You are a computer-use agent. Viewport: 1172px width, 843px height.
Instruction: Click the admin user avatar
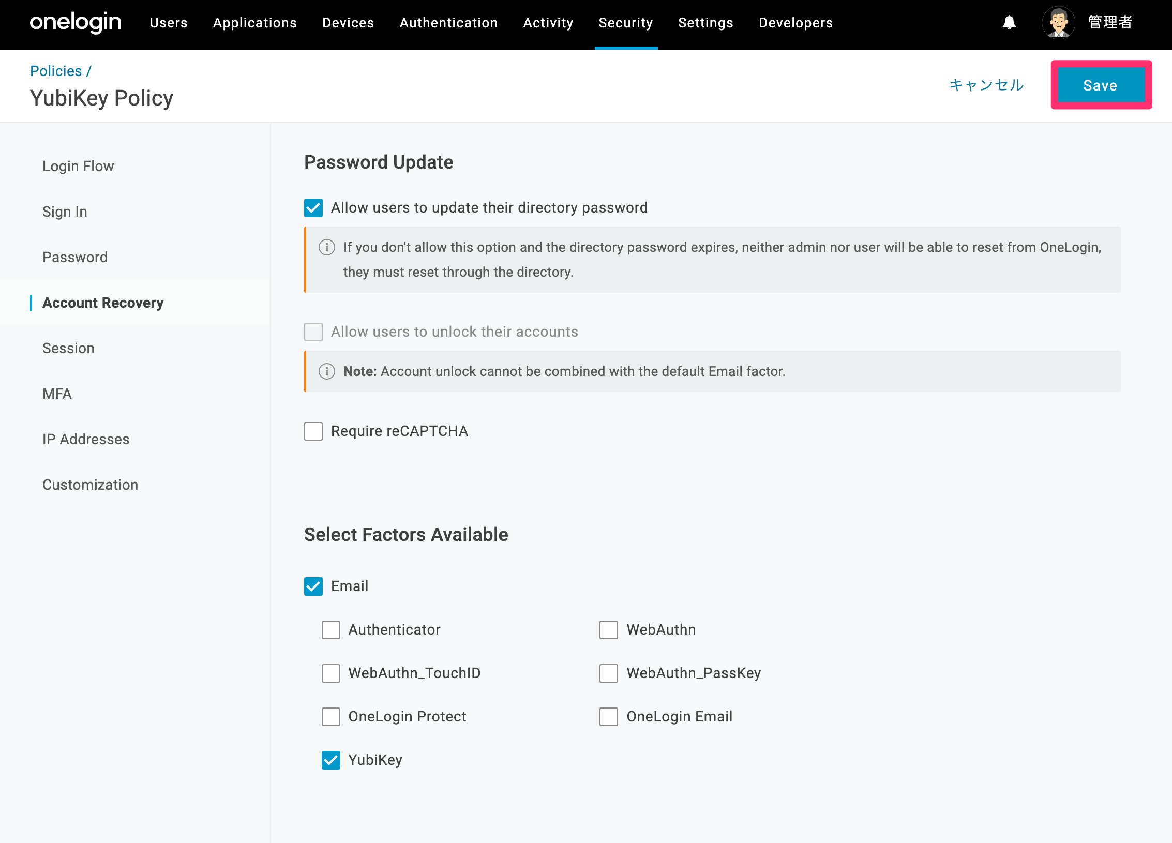[x=1059, y=23]
